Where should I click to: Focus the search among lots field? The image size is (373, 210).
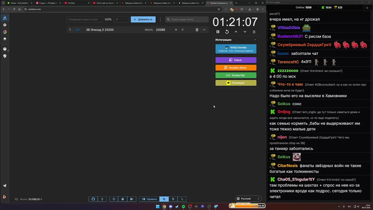187,20
